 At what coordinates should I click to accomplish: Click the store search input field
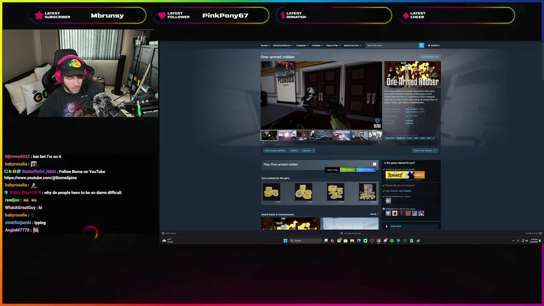[392, 45]
